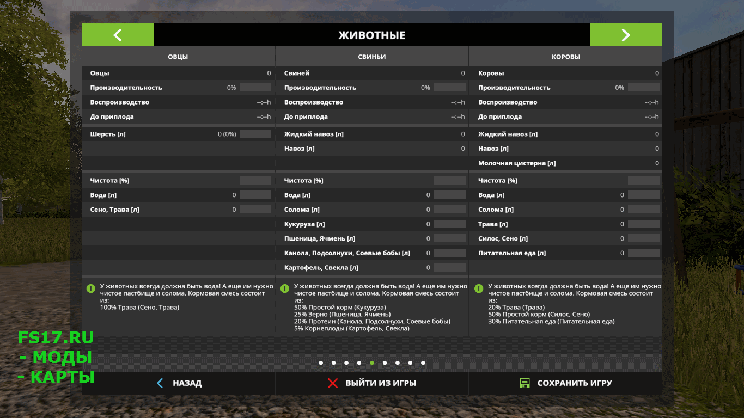Select the seventh page indicator dot
Image resolution: width=744 pixels, height=418 pixels.
398,362
